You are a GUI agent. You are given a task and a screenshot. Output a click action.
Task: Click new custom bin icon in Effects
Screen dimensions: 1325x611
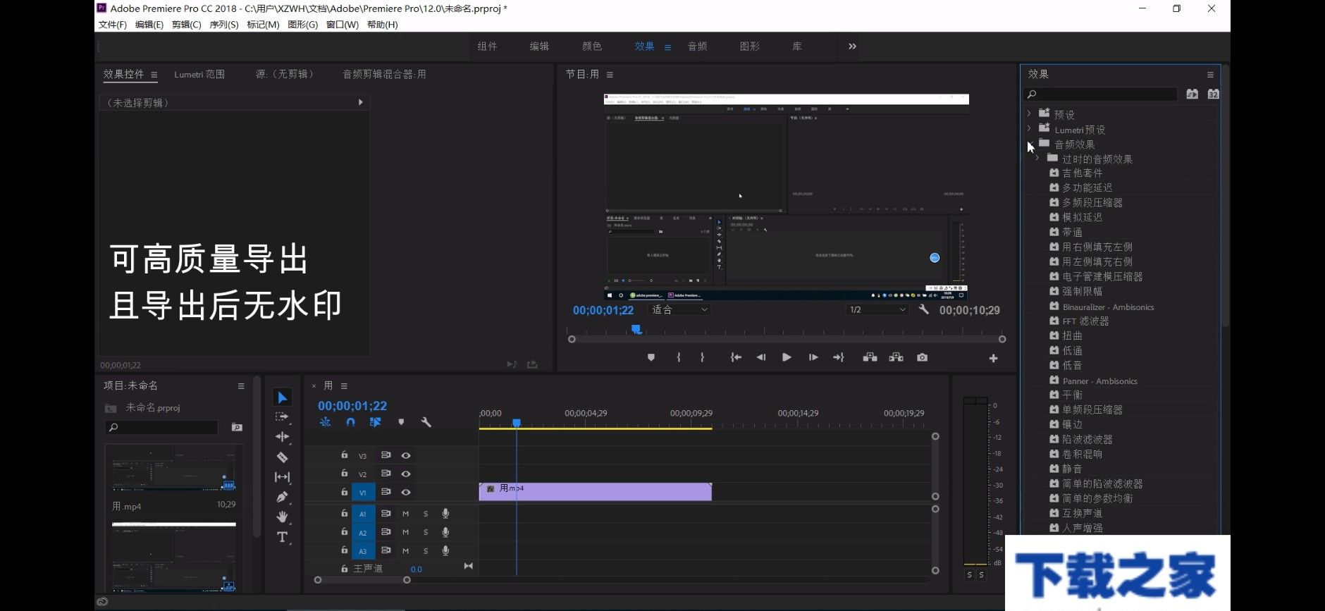point(1192,94)
